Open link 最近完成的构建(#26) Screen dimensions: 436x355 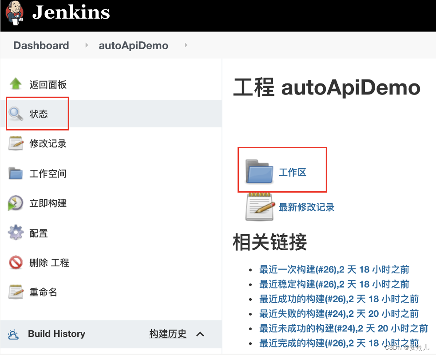[x=339, y=343]
